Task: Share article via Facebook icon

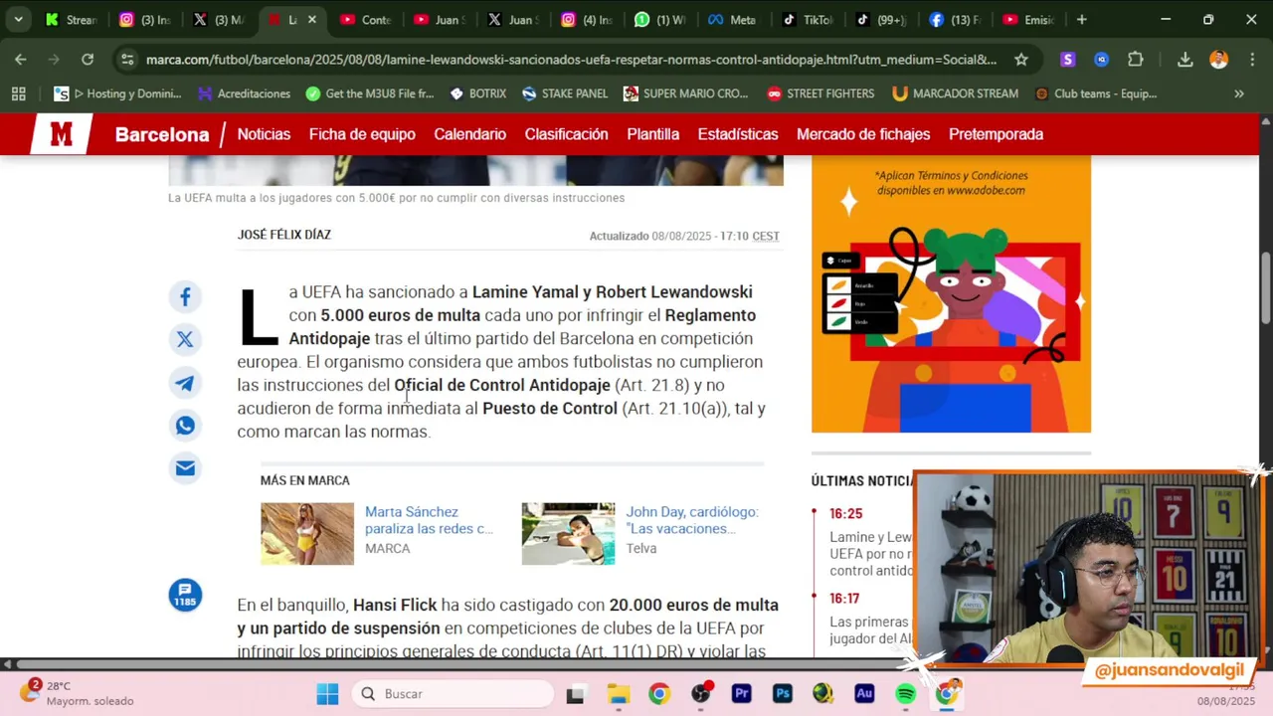Action: click(x=185, y=296)
